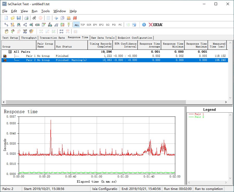The height and width of the screenshot is (192, 234).
Task: Click first checkered-flag icon in third toolbar
Action: point(6,31)
